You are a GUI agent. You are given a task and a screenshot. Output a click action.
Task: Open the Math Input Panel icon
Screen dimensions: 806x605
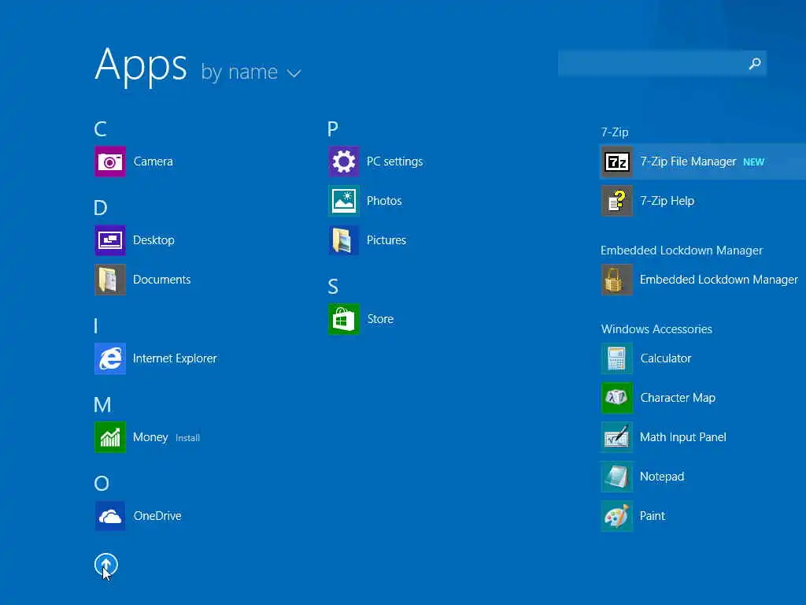click(617, 437)
